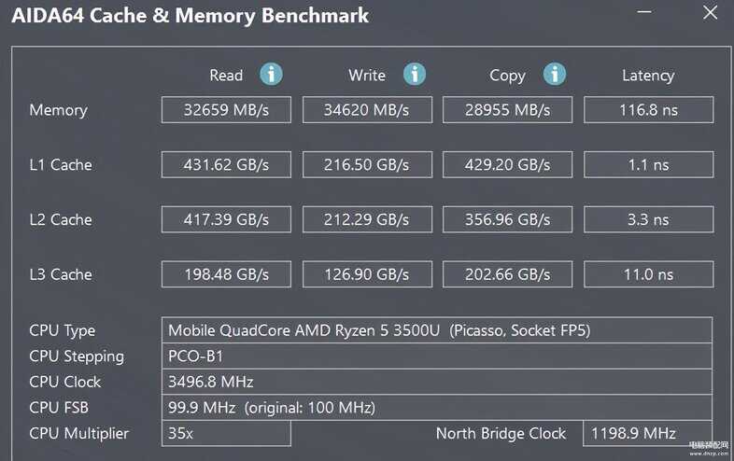Image resolution: width=734 pixels, height=461 pixels.
Task: Select the Memory Write 34620 MB/s field
Action: 367,110
